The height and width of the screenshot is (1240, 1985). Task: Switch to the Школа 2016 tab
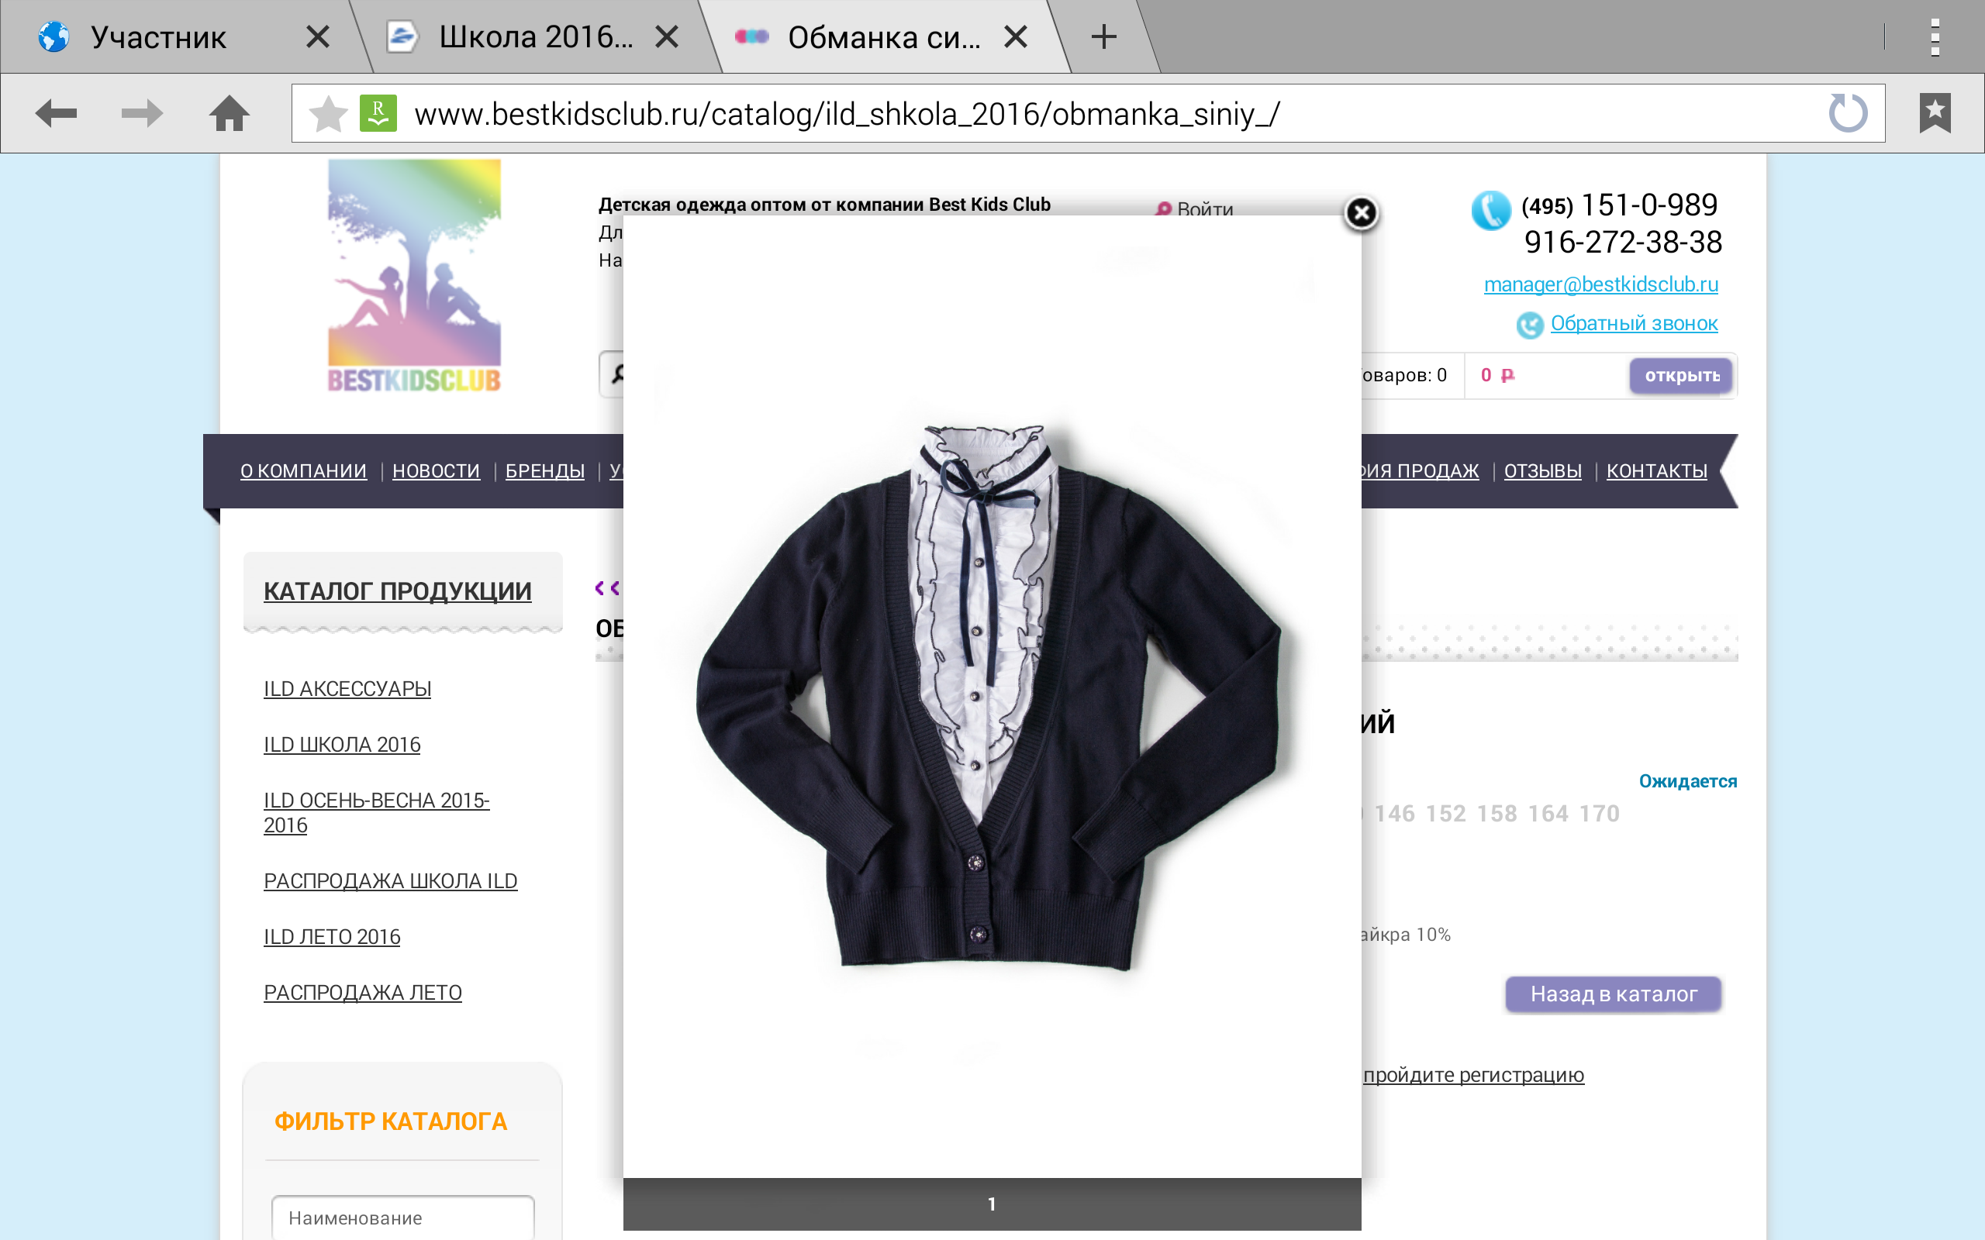click(x=535, y=37)
